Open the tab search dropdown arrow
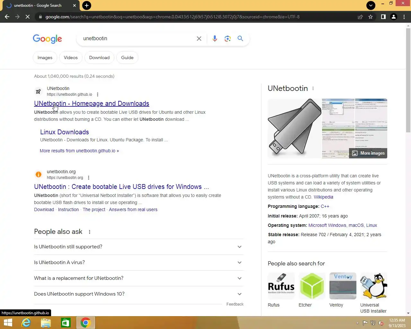The width and height of the screenshot is (411, 329). coord(371,5)
